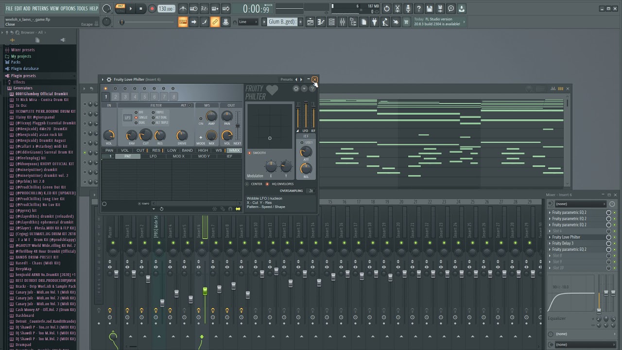Click the help question mark toolbar icon

coord(419,8)
